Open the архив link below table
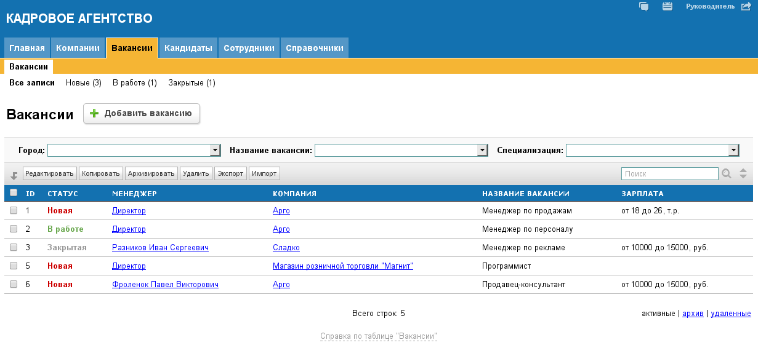The image size is (758, 348). [x=693, y=314]
